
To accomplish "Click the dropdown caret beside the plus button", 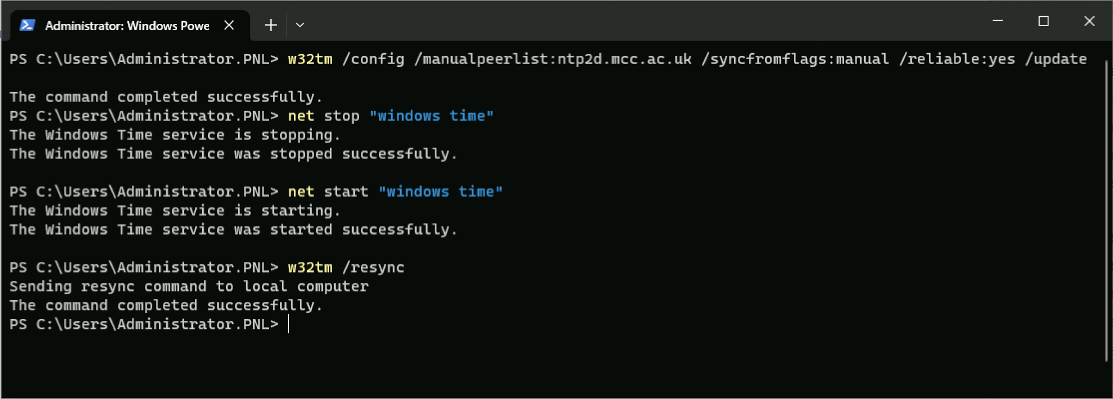I will tap(299, 25).
